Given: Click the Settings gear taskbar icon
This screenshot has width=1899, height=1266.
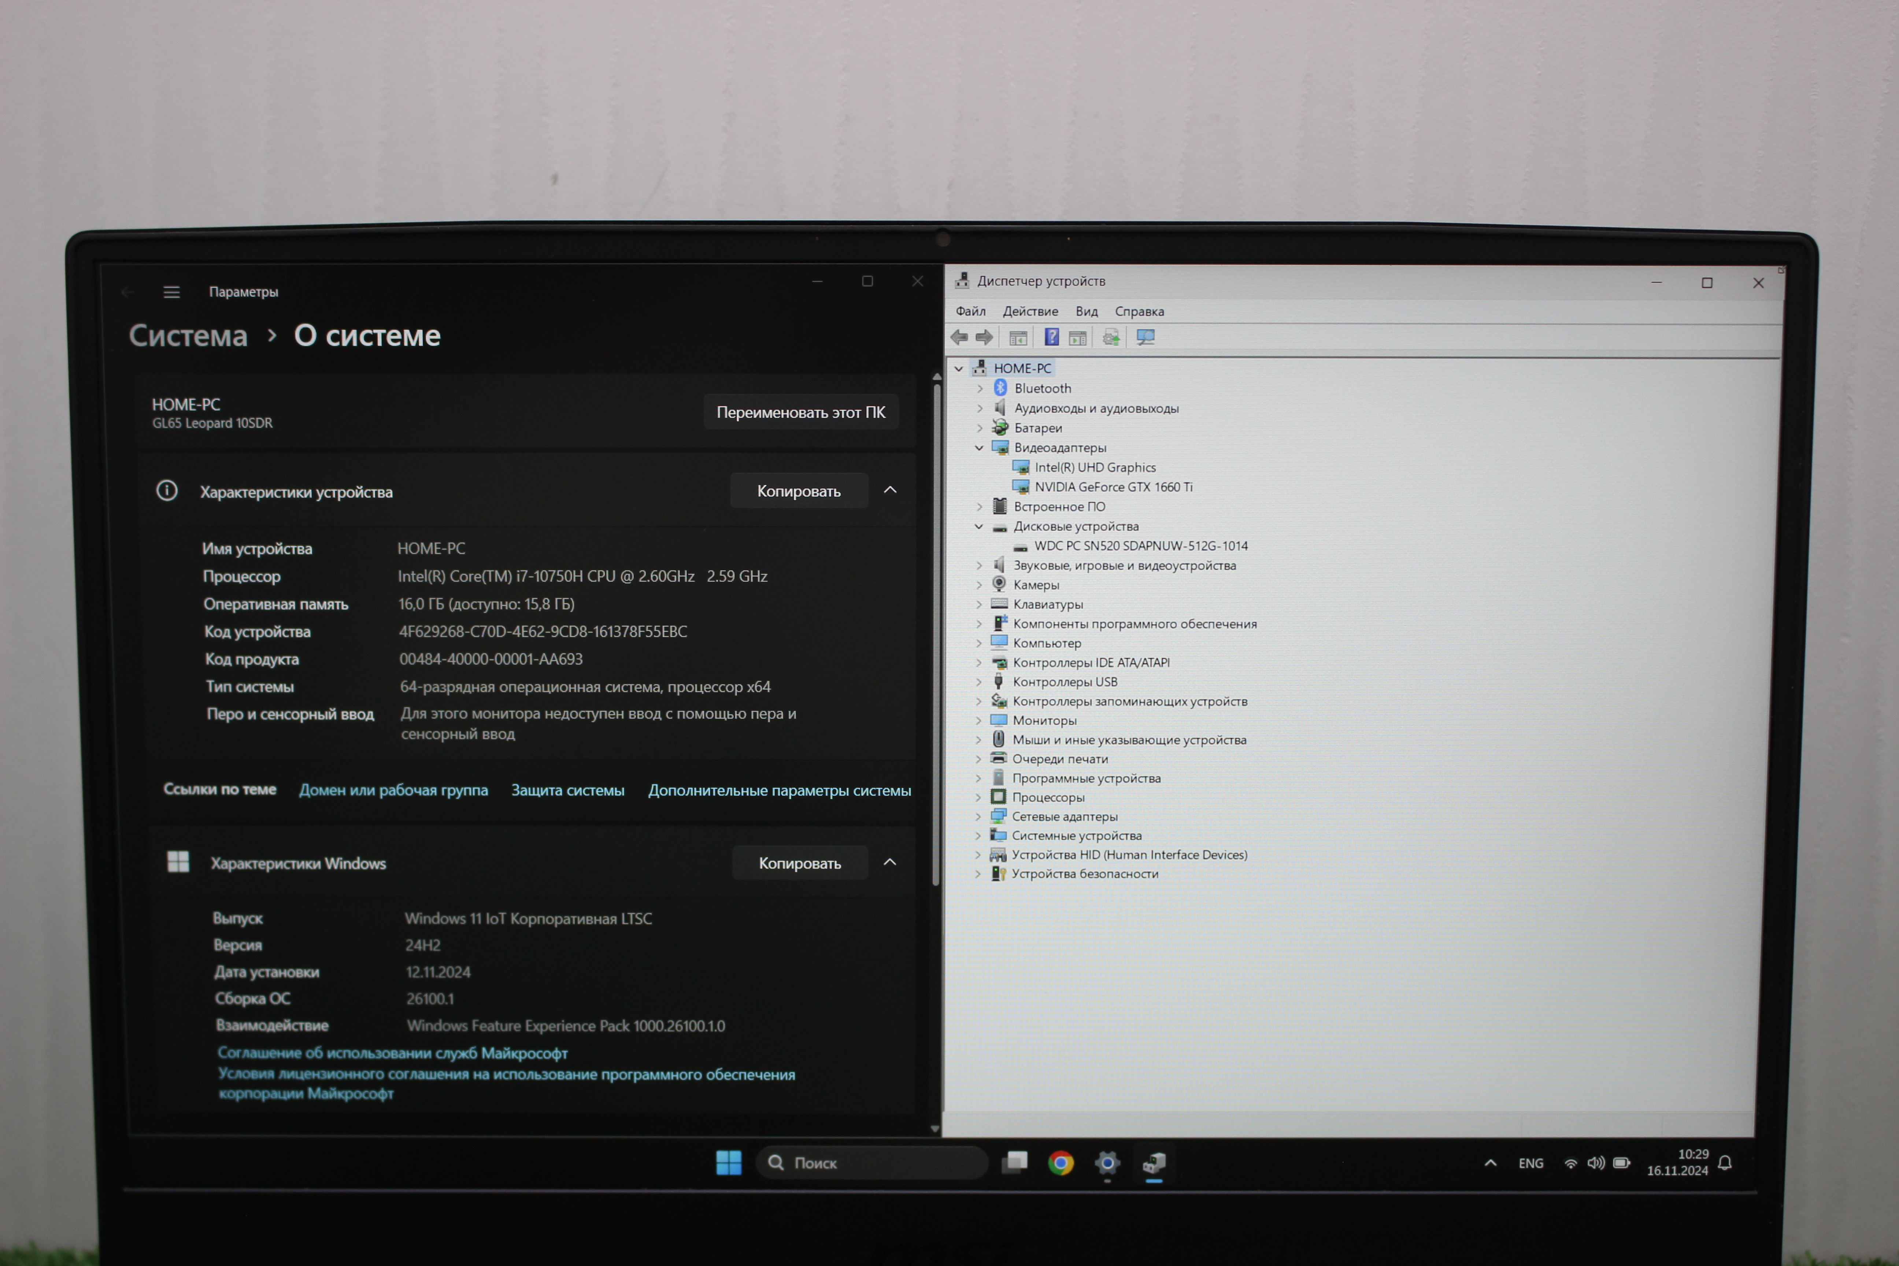Looking at the screenshot, I should coord(1107,1163).
